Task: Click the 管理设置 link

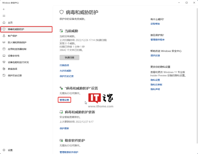Action: pos(64,100)
